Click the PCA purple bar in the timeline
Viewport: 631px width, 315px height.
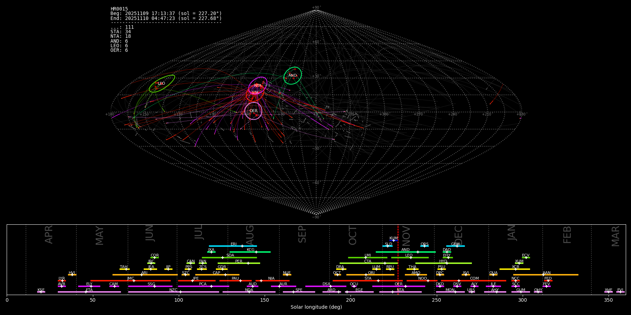point(203,286)
